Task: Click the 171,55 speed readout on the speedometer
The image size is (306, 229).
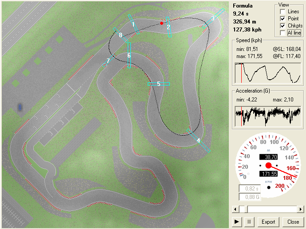Action: pos(269,174)
